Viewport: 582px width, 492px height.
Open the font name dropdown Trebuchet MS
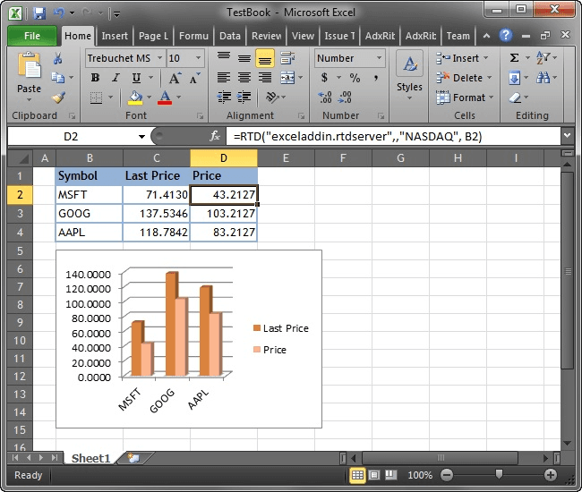[159, 58]
